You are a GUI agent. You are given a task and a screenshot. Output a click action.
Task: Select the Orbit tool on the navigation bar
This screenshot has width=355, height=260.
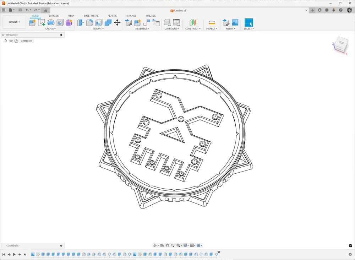(x=155, y=245)
